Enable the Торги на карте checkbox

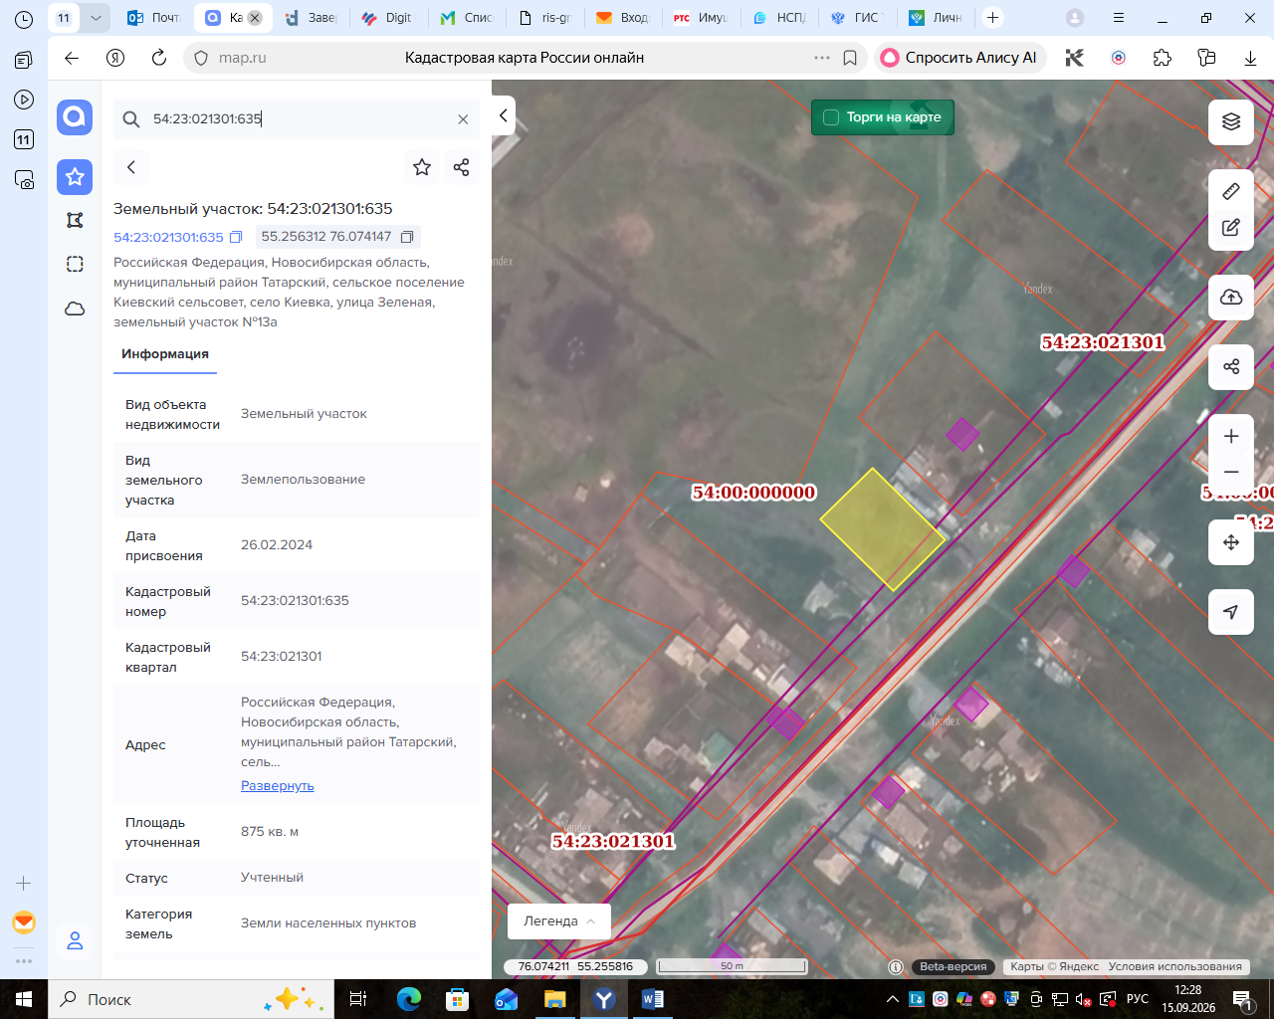click(831, 117)
